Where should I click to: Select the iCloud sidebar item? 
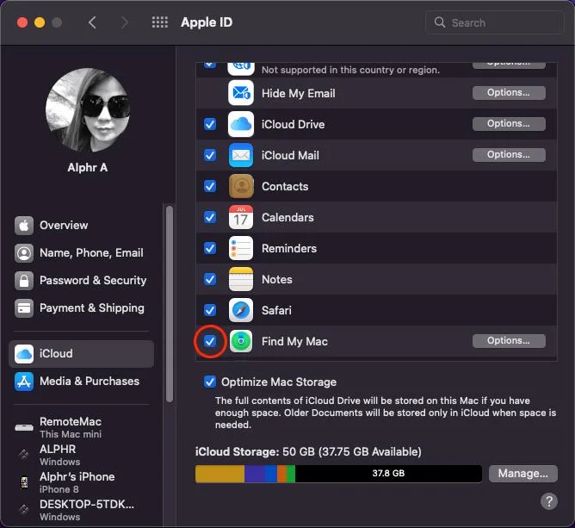tap(82, 354)
